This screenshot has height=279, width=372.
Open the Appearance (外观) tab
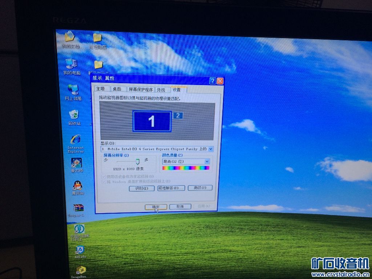pyautogui.click(x=162, y=90)
